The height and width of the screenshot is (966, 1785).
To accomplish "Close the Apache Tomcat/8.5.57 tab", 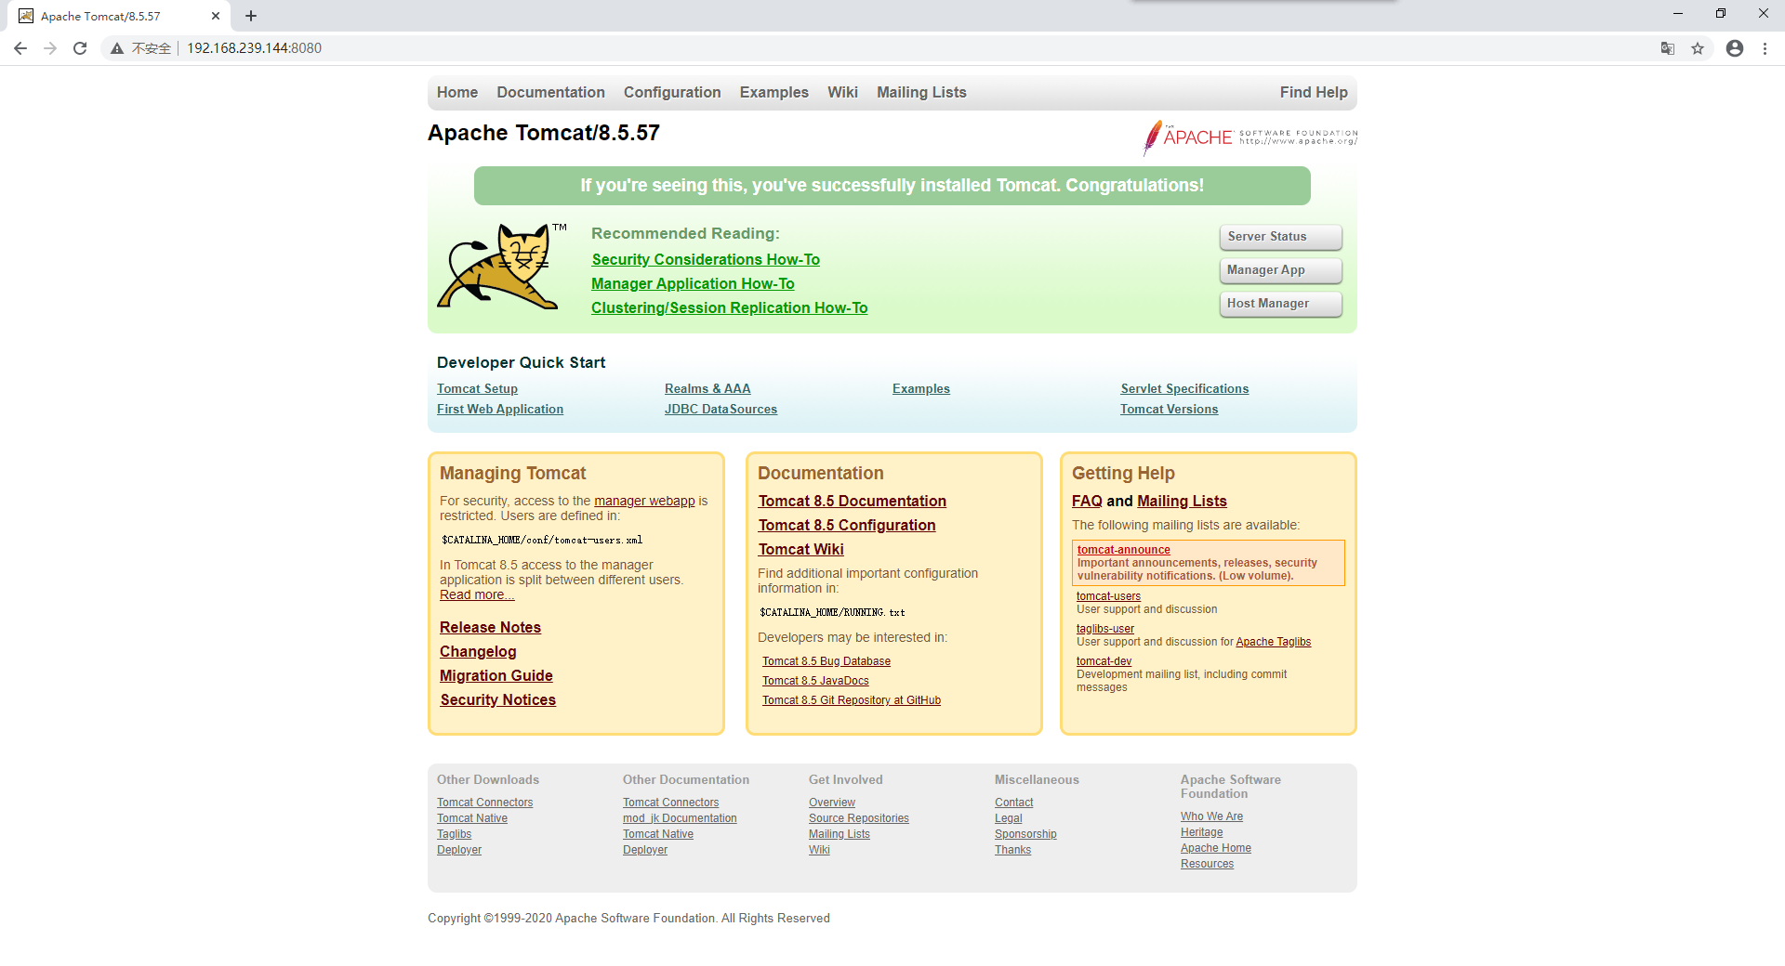I will (216, 16).
